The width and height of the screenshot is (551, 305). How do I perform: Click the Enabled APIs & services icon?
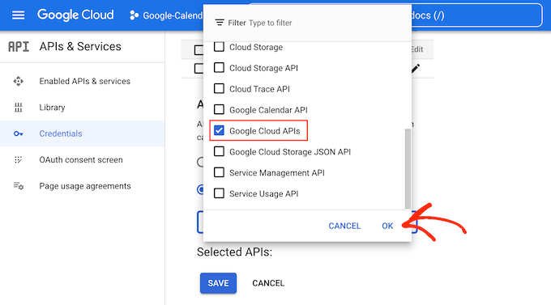tap(19, 81)
